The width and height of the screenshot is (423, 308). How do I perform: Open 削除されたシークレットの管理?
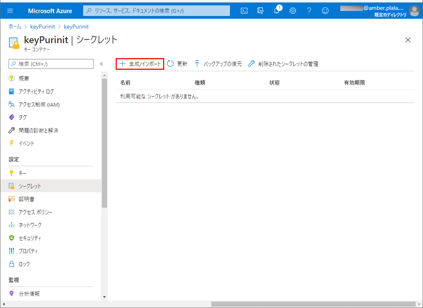(x=283, y=64)
